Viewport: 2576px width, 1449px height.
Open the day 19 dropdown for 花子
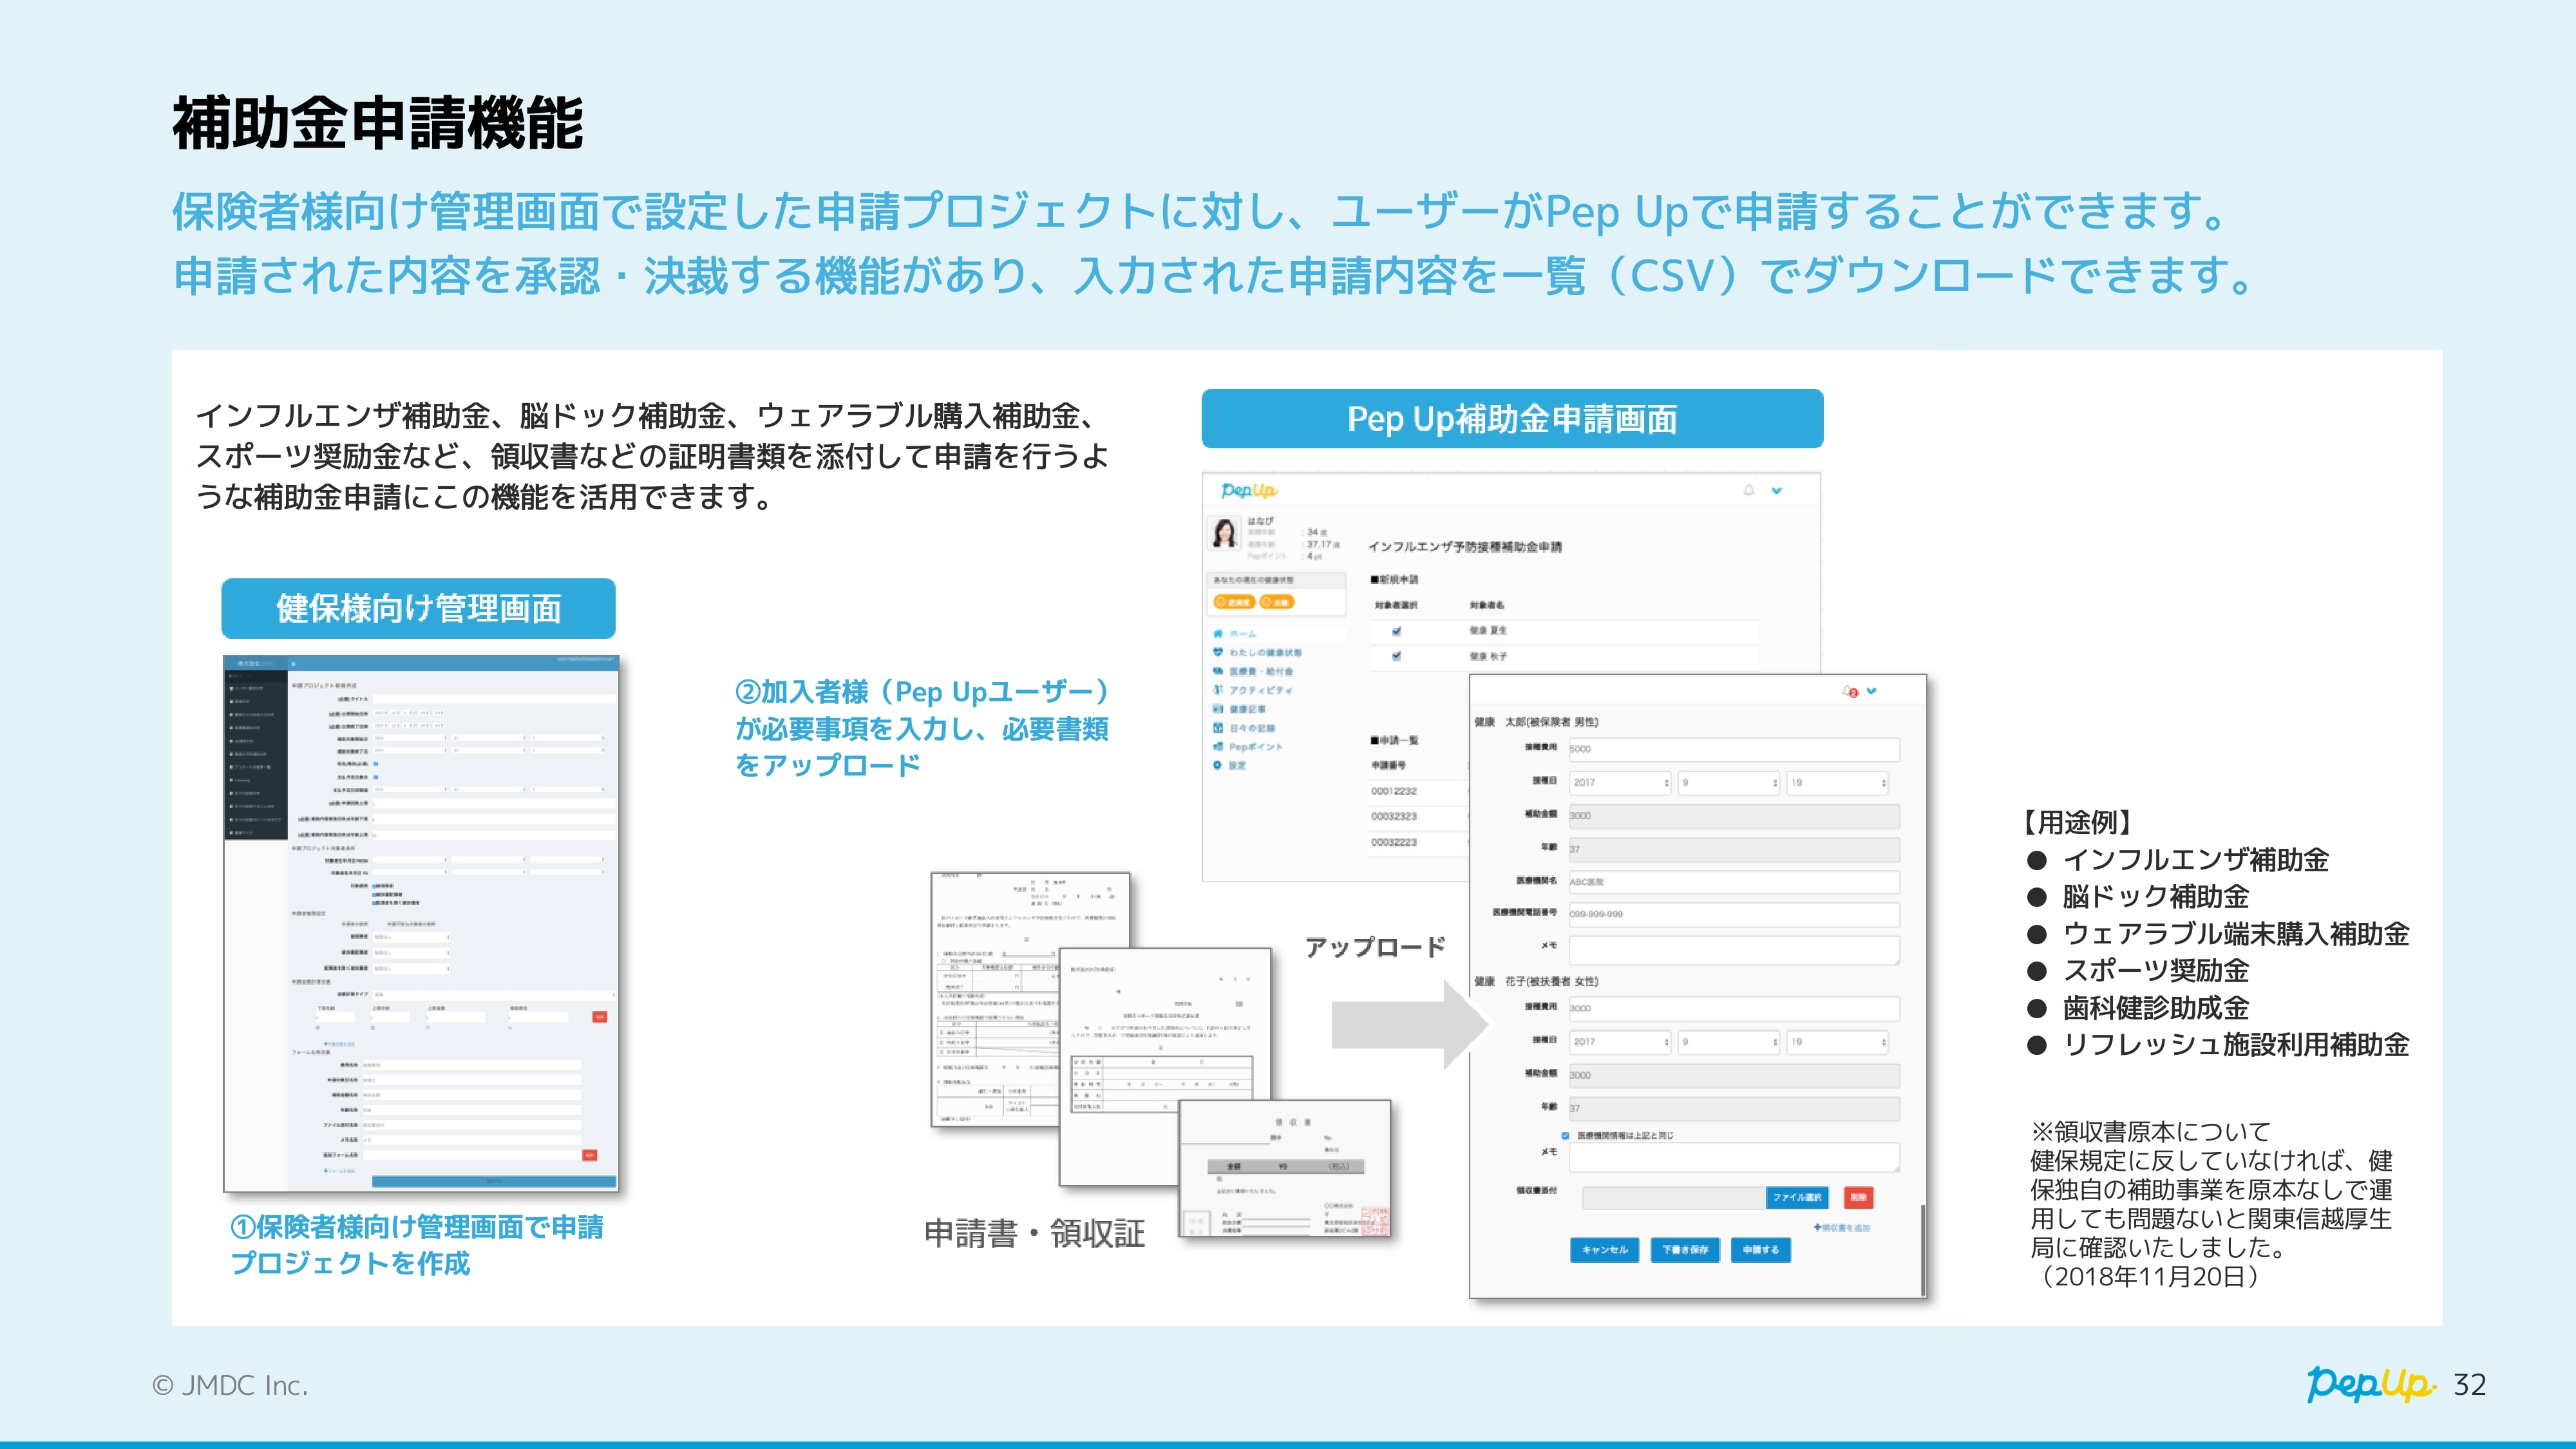pyautogui.click(x=1837, y=1042)
